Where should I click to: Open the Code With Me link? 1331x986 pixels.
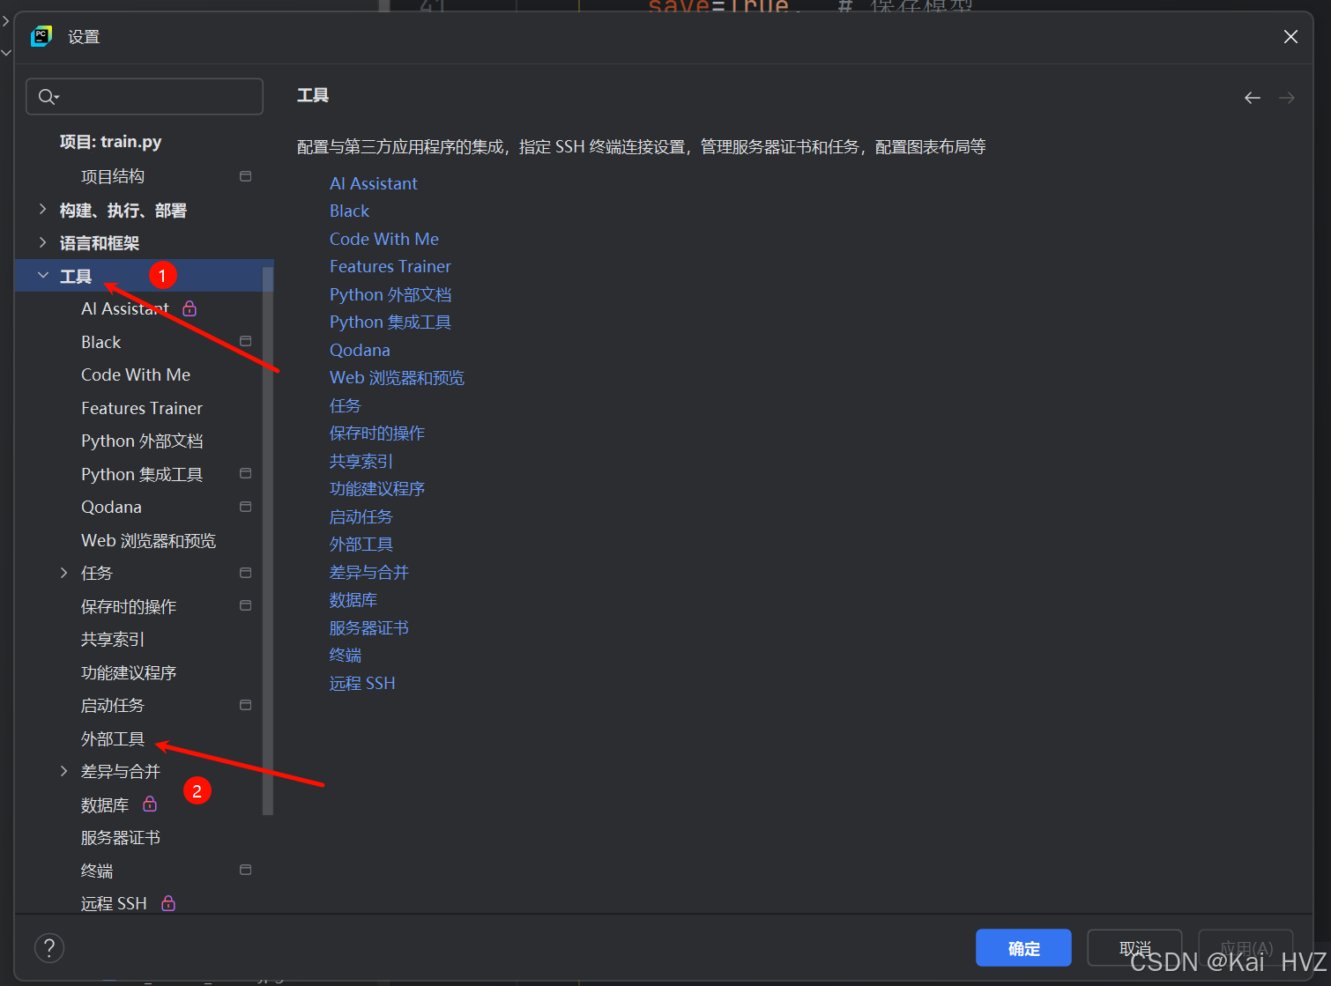click(x=384, y=239)
